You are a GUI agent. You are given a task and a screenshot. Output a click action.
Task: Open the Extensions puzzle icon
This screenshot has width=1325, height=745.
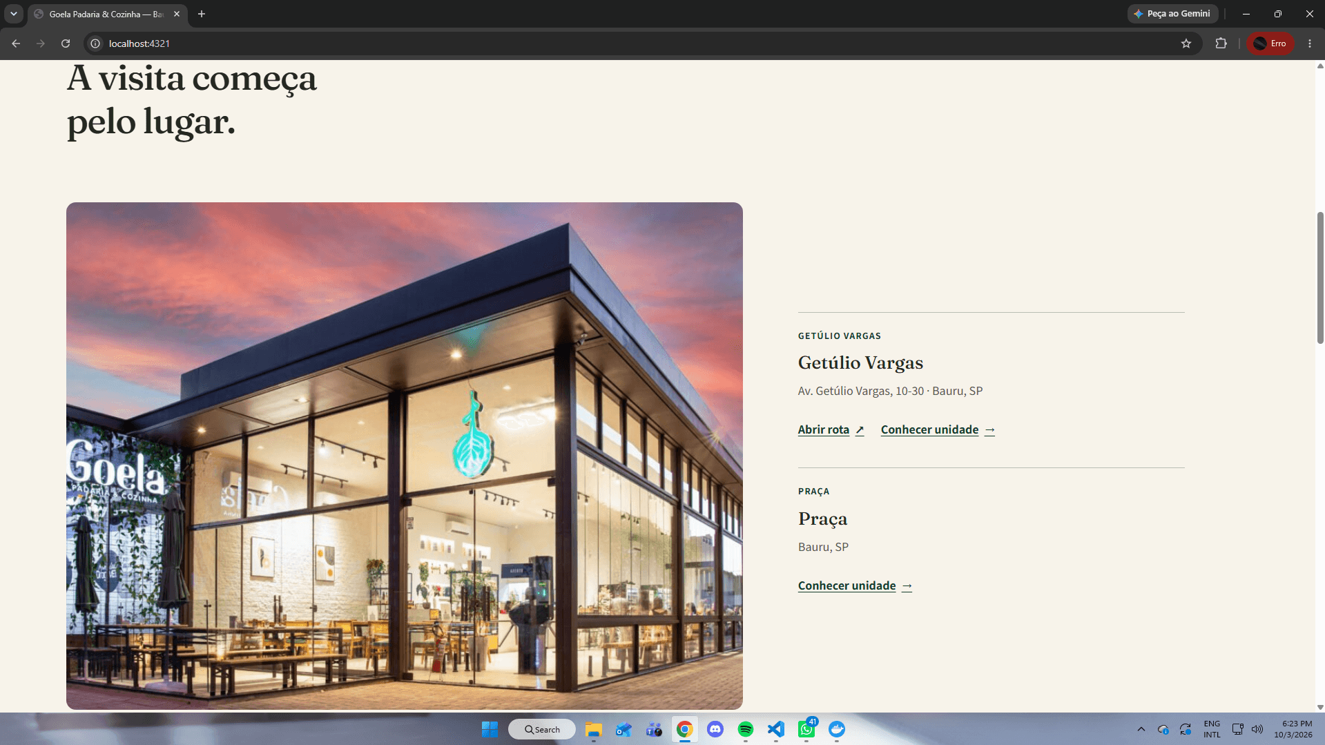pos(1221,43)
